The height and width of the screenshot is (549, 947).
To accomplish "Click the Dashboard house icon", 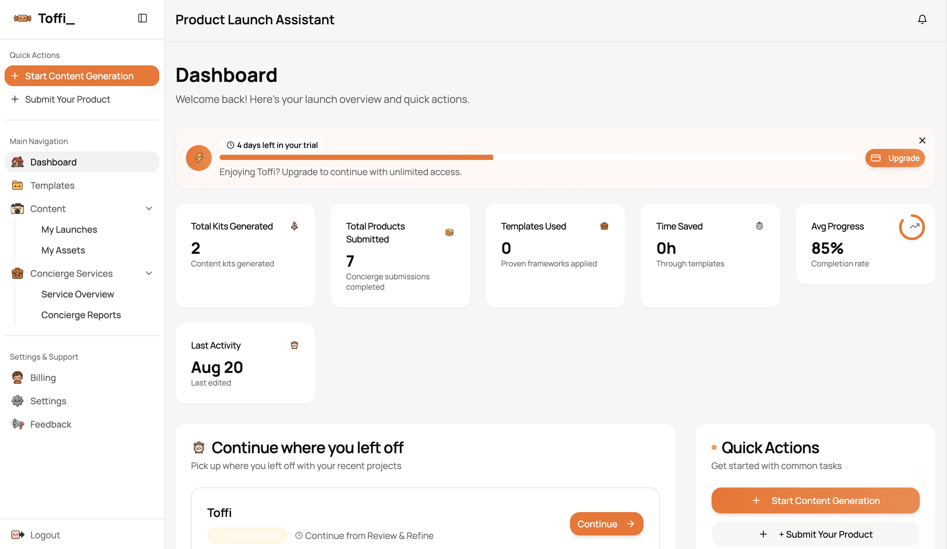I will click(x=17, y=162).
